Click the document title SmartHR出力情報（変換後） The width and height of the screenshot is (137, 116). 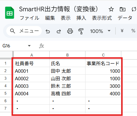(x=58, y=9)
